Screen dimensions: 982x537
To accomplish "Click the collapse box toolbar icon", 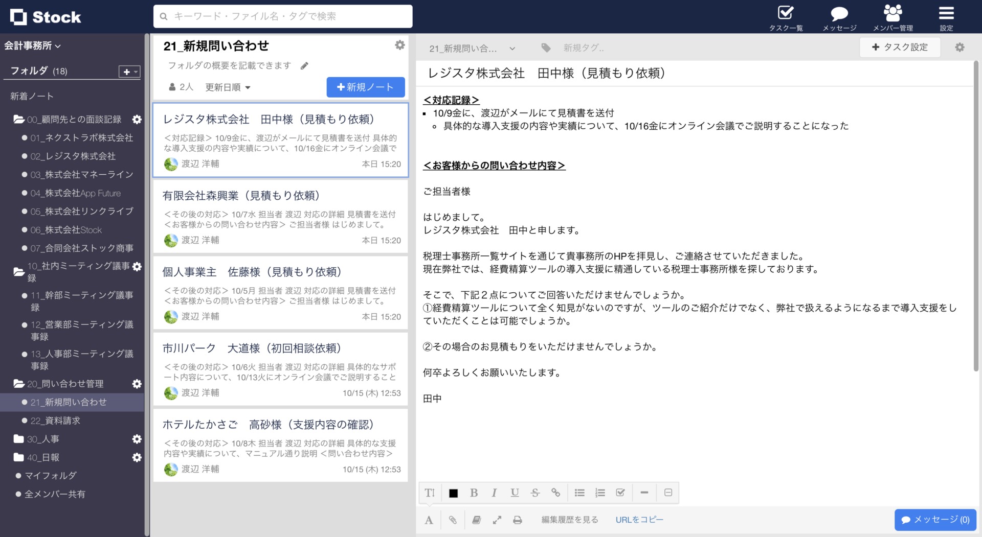I will coord(668,493).
